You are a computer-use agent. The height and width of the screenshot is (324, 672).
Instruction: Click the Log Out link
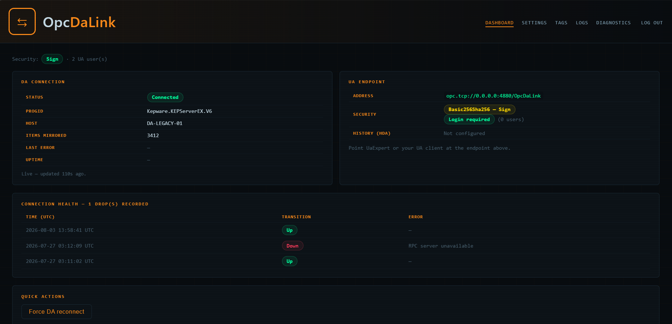tap(652, 23)
